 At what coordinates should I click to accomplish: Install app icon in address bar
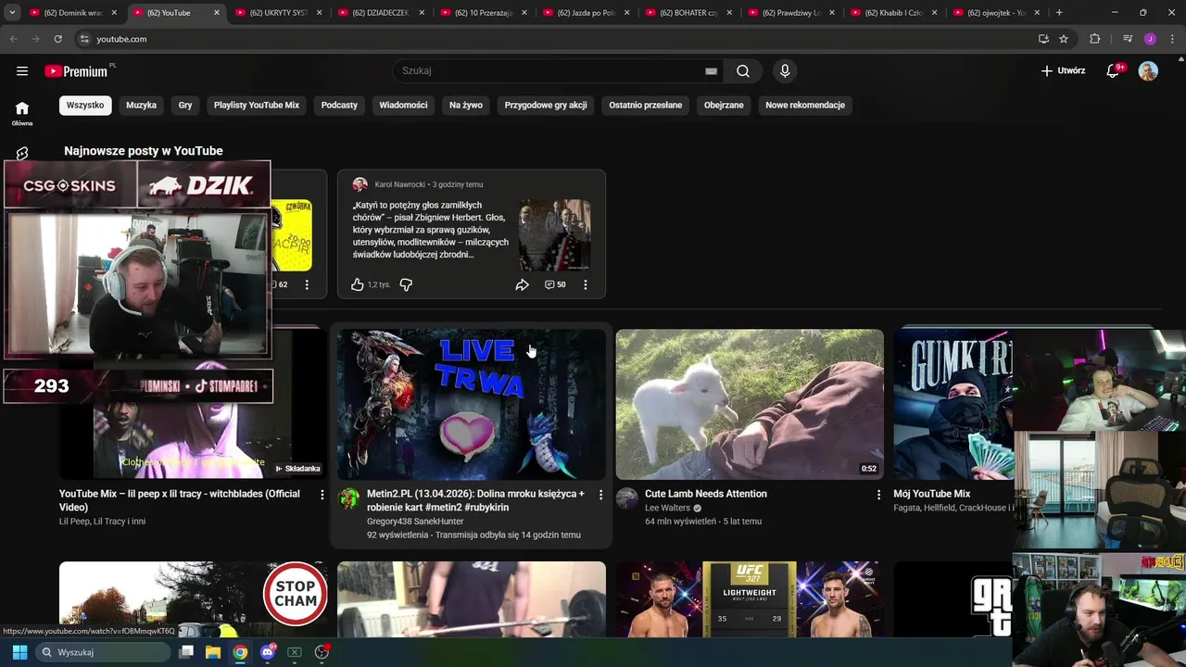coord(1043,39)
